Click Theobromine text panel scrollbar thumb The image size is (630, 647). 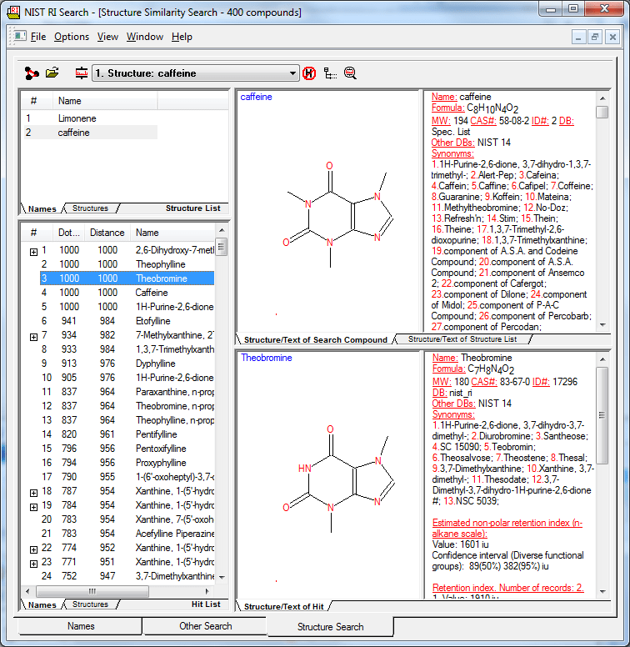pyautogui.click(x=602, y=415)
